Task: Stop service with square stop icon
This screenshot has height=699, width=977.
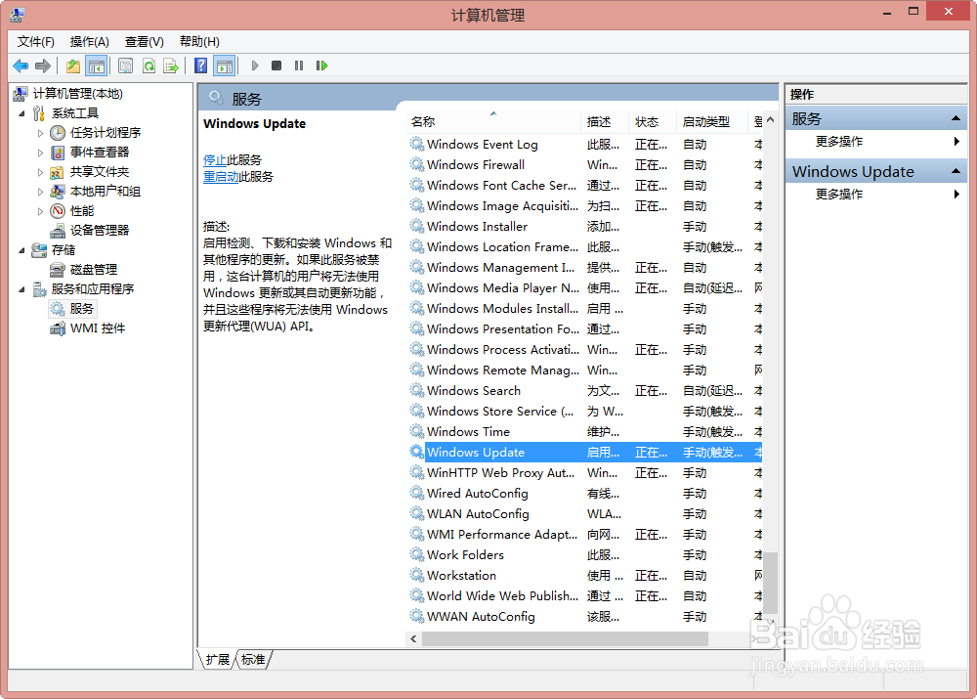Action: (x=276, y=66)
